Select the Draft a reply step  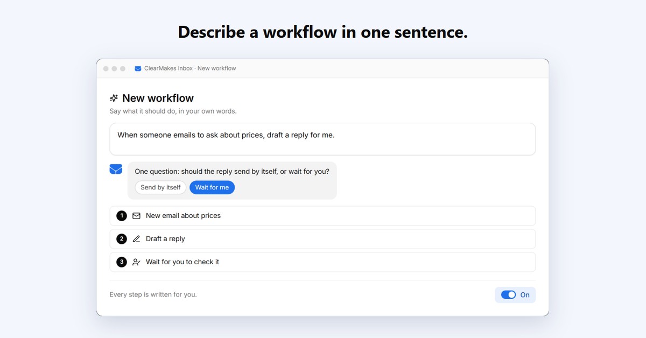click(x=322, y=239)
